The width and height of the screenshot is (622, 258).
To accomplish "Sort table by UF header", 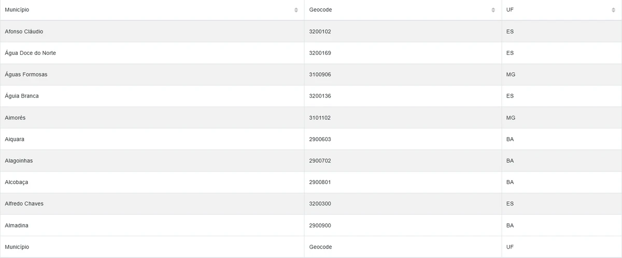I will (510, 10).
